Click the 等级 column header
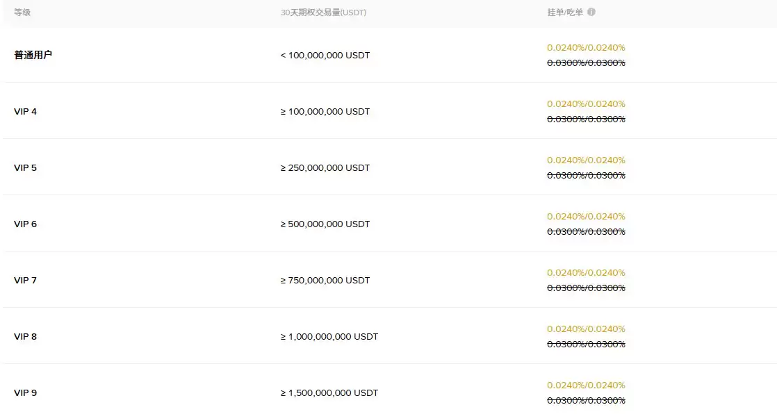Viewport: 777px width, 414px height. 22,13
